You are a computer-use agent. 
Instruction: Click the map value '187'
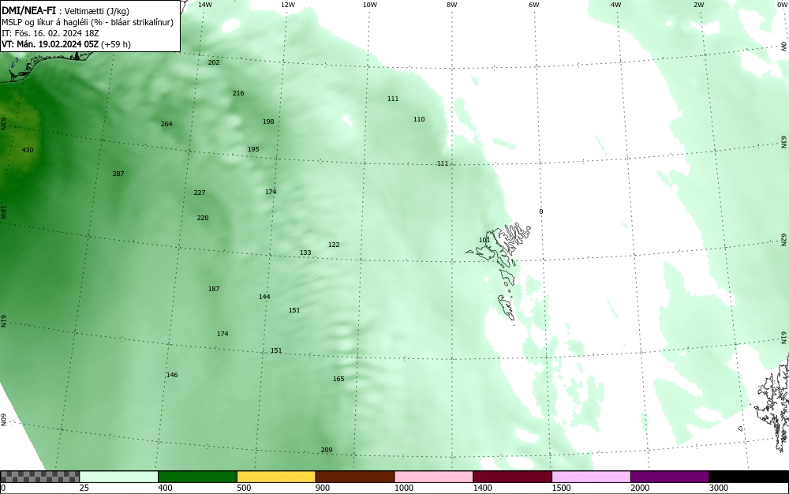(214, 289)
